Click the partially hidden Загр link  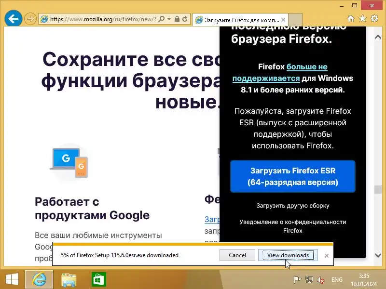(212, 219)
